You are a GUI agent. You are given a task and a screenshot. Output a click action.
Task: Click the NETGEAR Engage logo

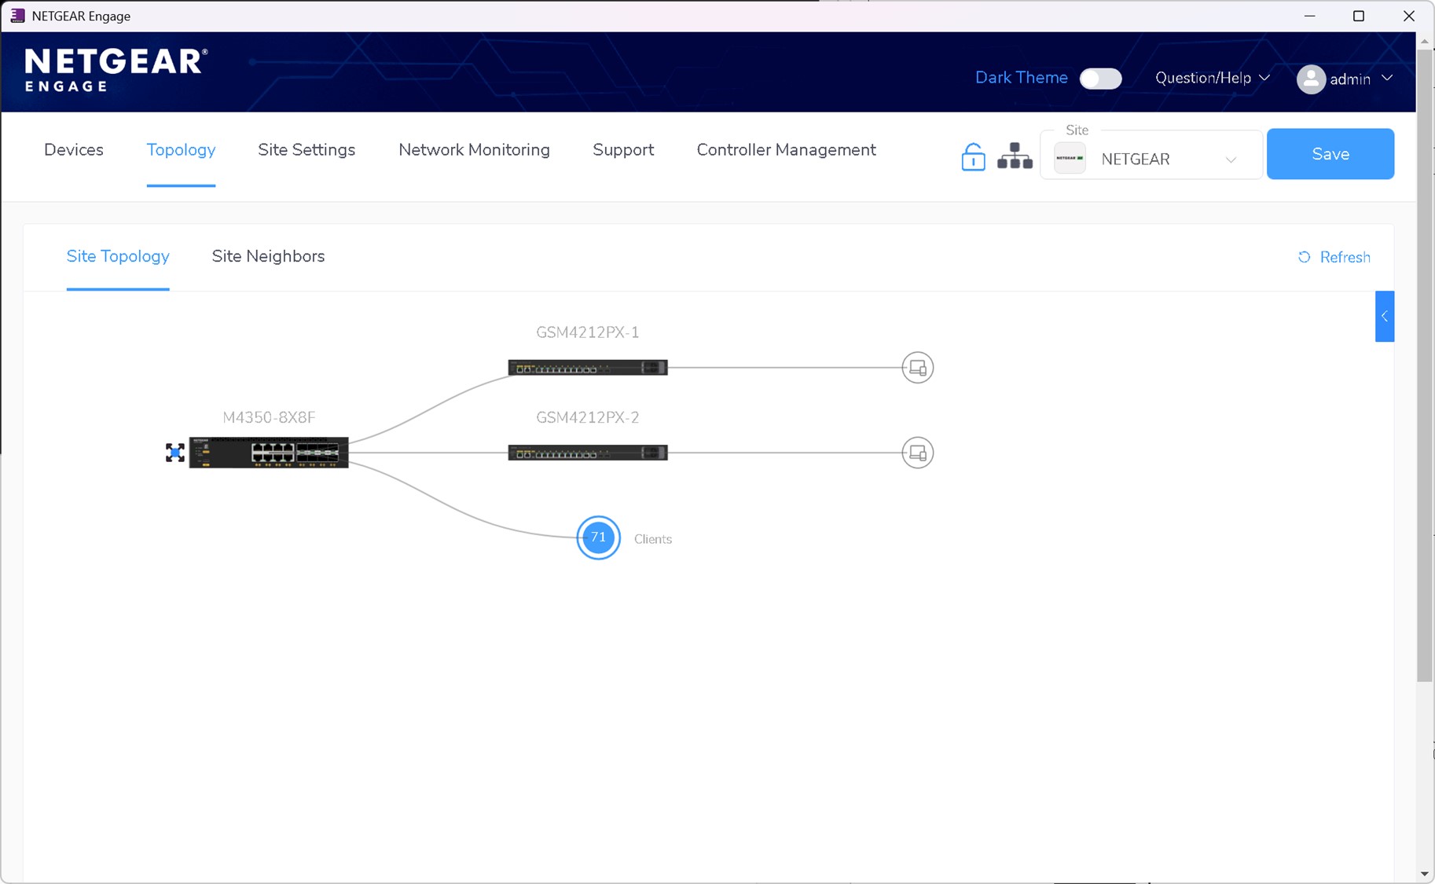click(x=116, y=71)
